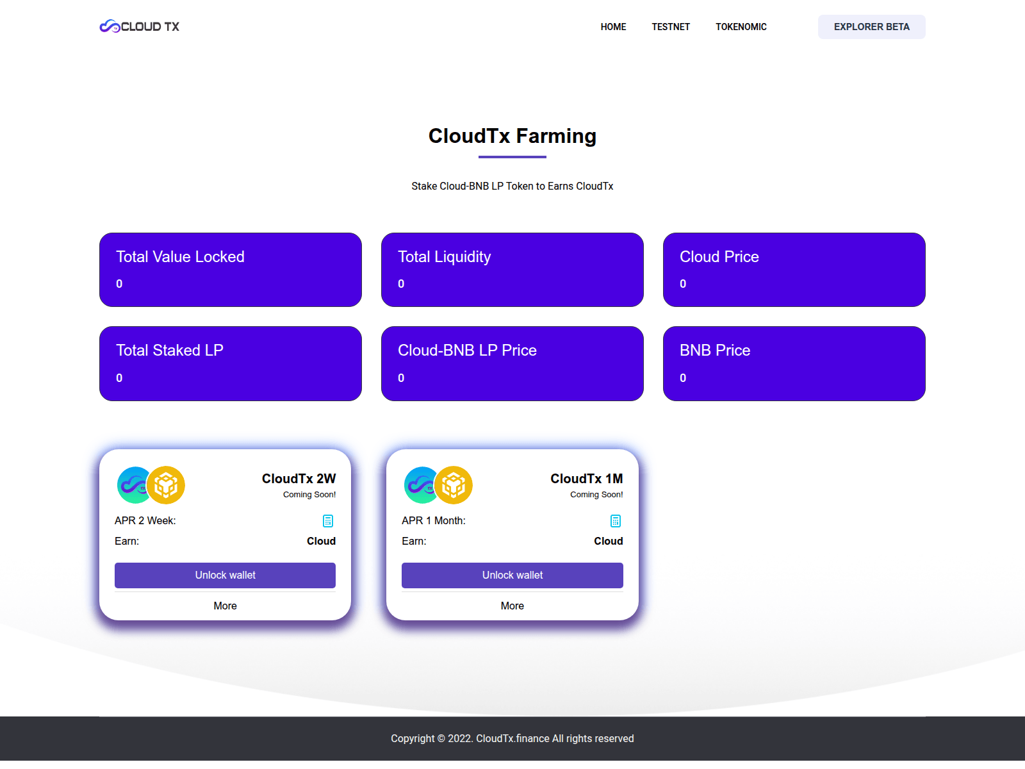Click the swirl logo mark next to CLOUD TX text
Viewport: 1025px width, 769px height.
(x=108, y=26)
